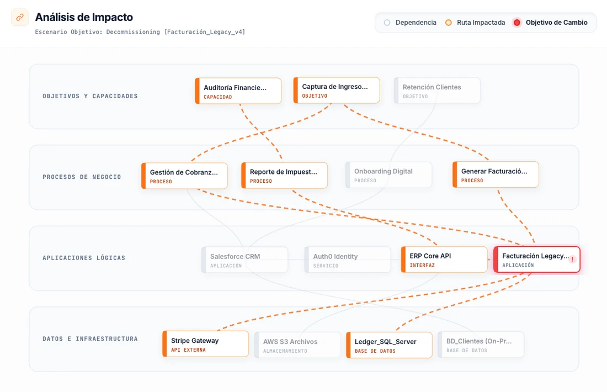Open the ERP Core API interfaz node
The image size is (607, 392).
[x=444, y=259]
